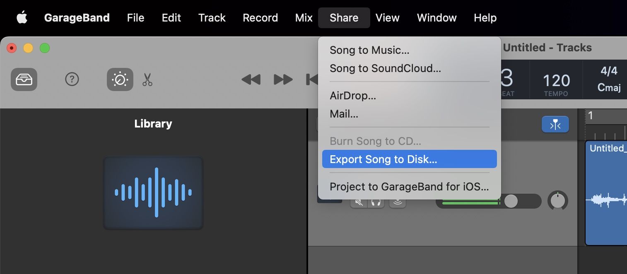The image size is (627, 274).
Task: Open Quick Help question mark button
Action: tap(72, 79)
